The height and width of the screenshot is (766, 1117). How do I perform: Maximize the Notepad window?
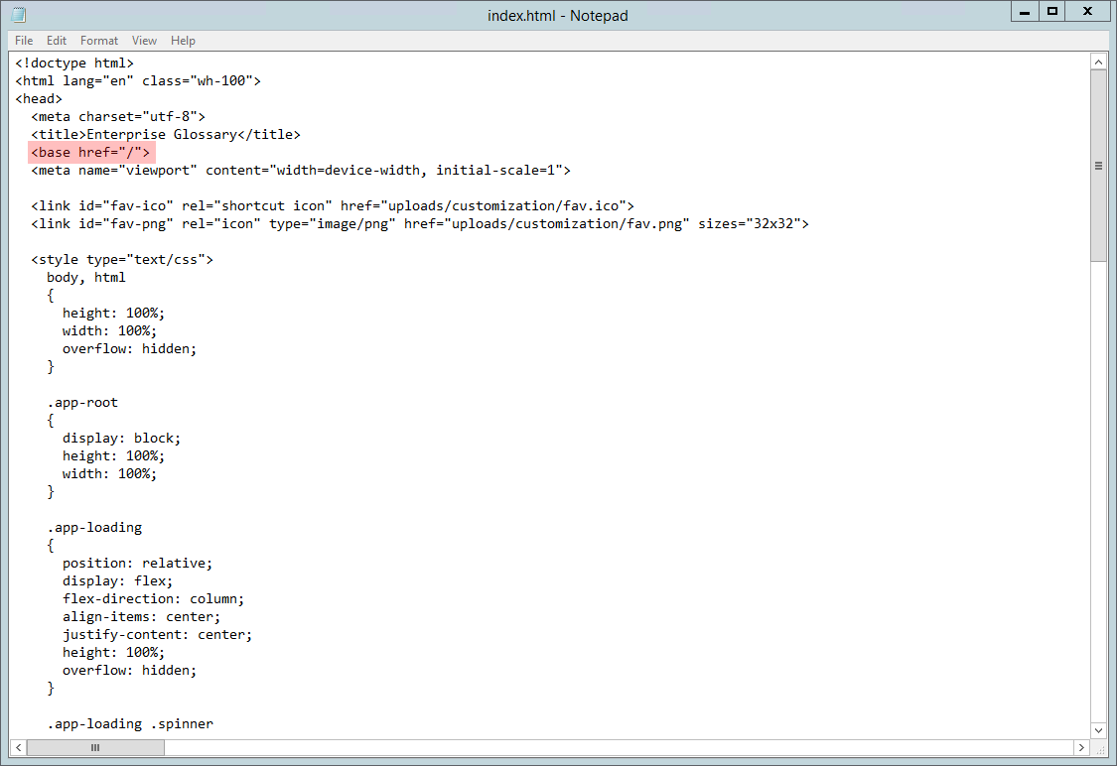click(x=1052, y=12)
